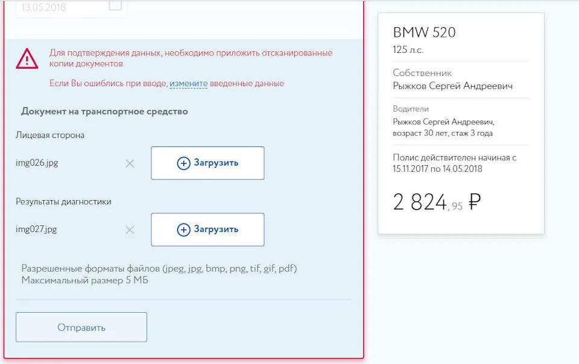Select the img026.jpg file name
Viewport: 579px width, 364px height.
[37, 163]
